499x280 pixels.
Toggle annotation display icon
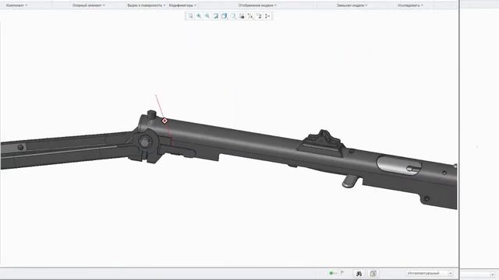[x=259, y=16]
